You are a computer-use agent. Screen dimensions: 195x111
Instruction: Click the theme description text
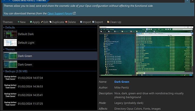(149, 95)
